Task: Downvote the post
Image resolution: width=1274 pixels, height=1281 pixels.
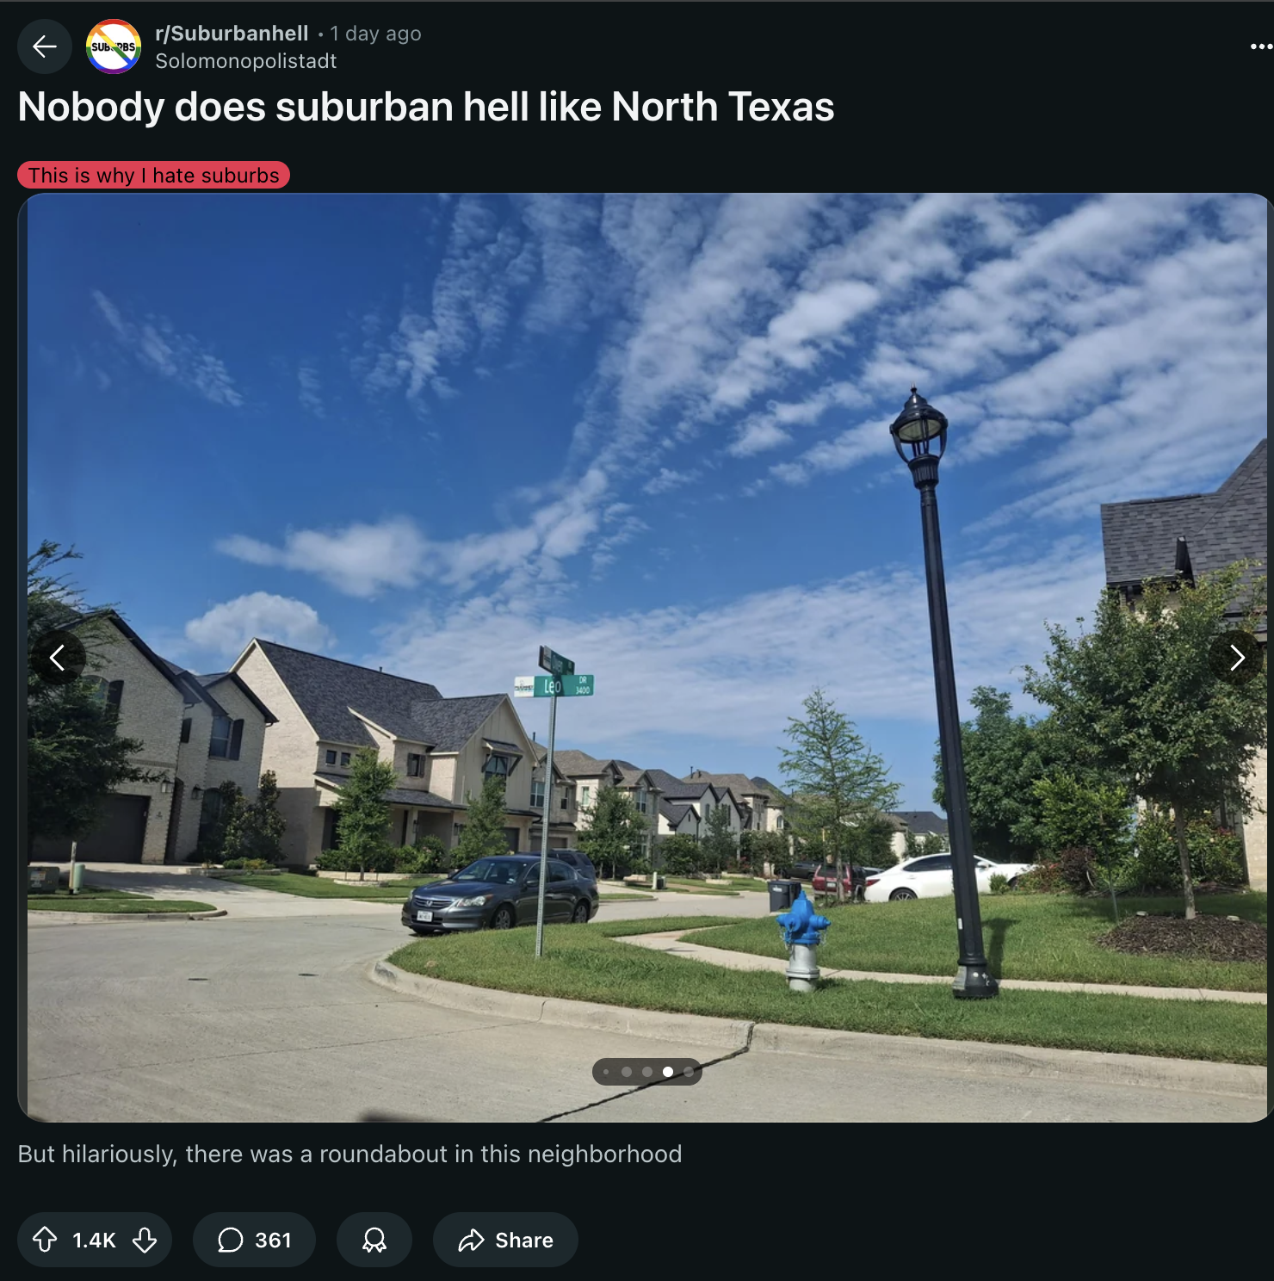Action: [145, 1240]
